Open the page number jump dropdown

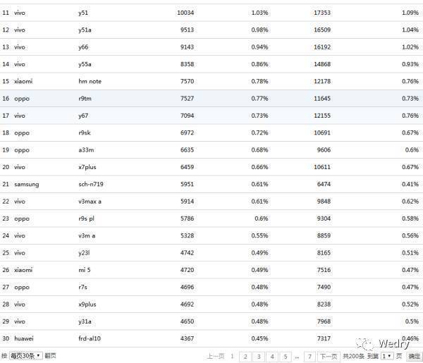386,356
